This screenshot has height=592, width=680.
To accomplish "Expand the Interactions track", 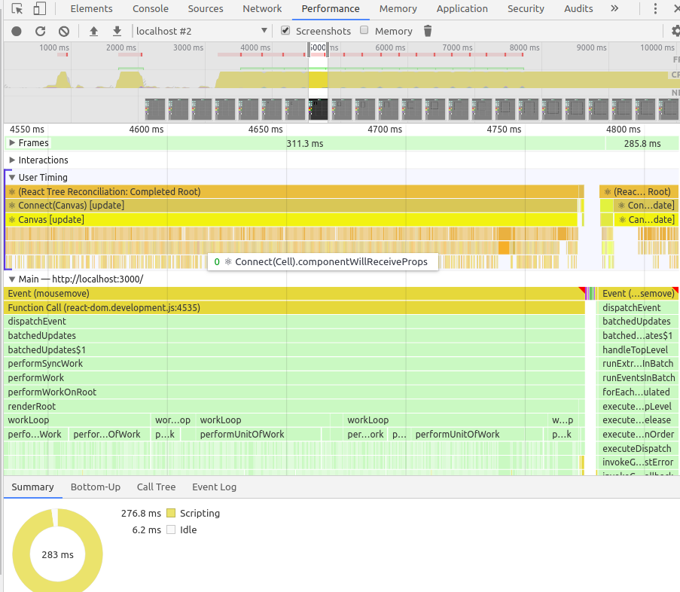I will (12, 160).
